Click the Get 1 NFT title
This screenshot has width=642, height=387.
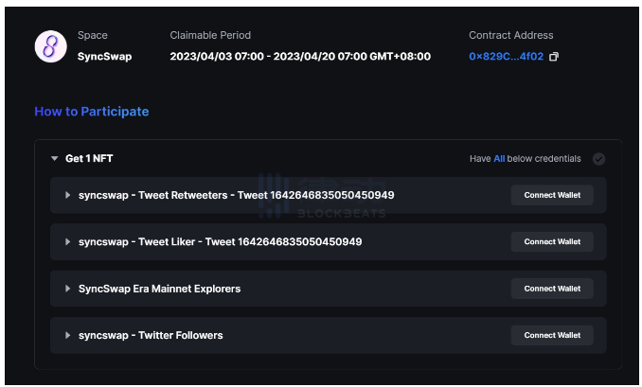89,158
